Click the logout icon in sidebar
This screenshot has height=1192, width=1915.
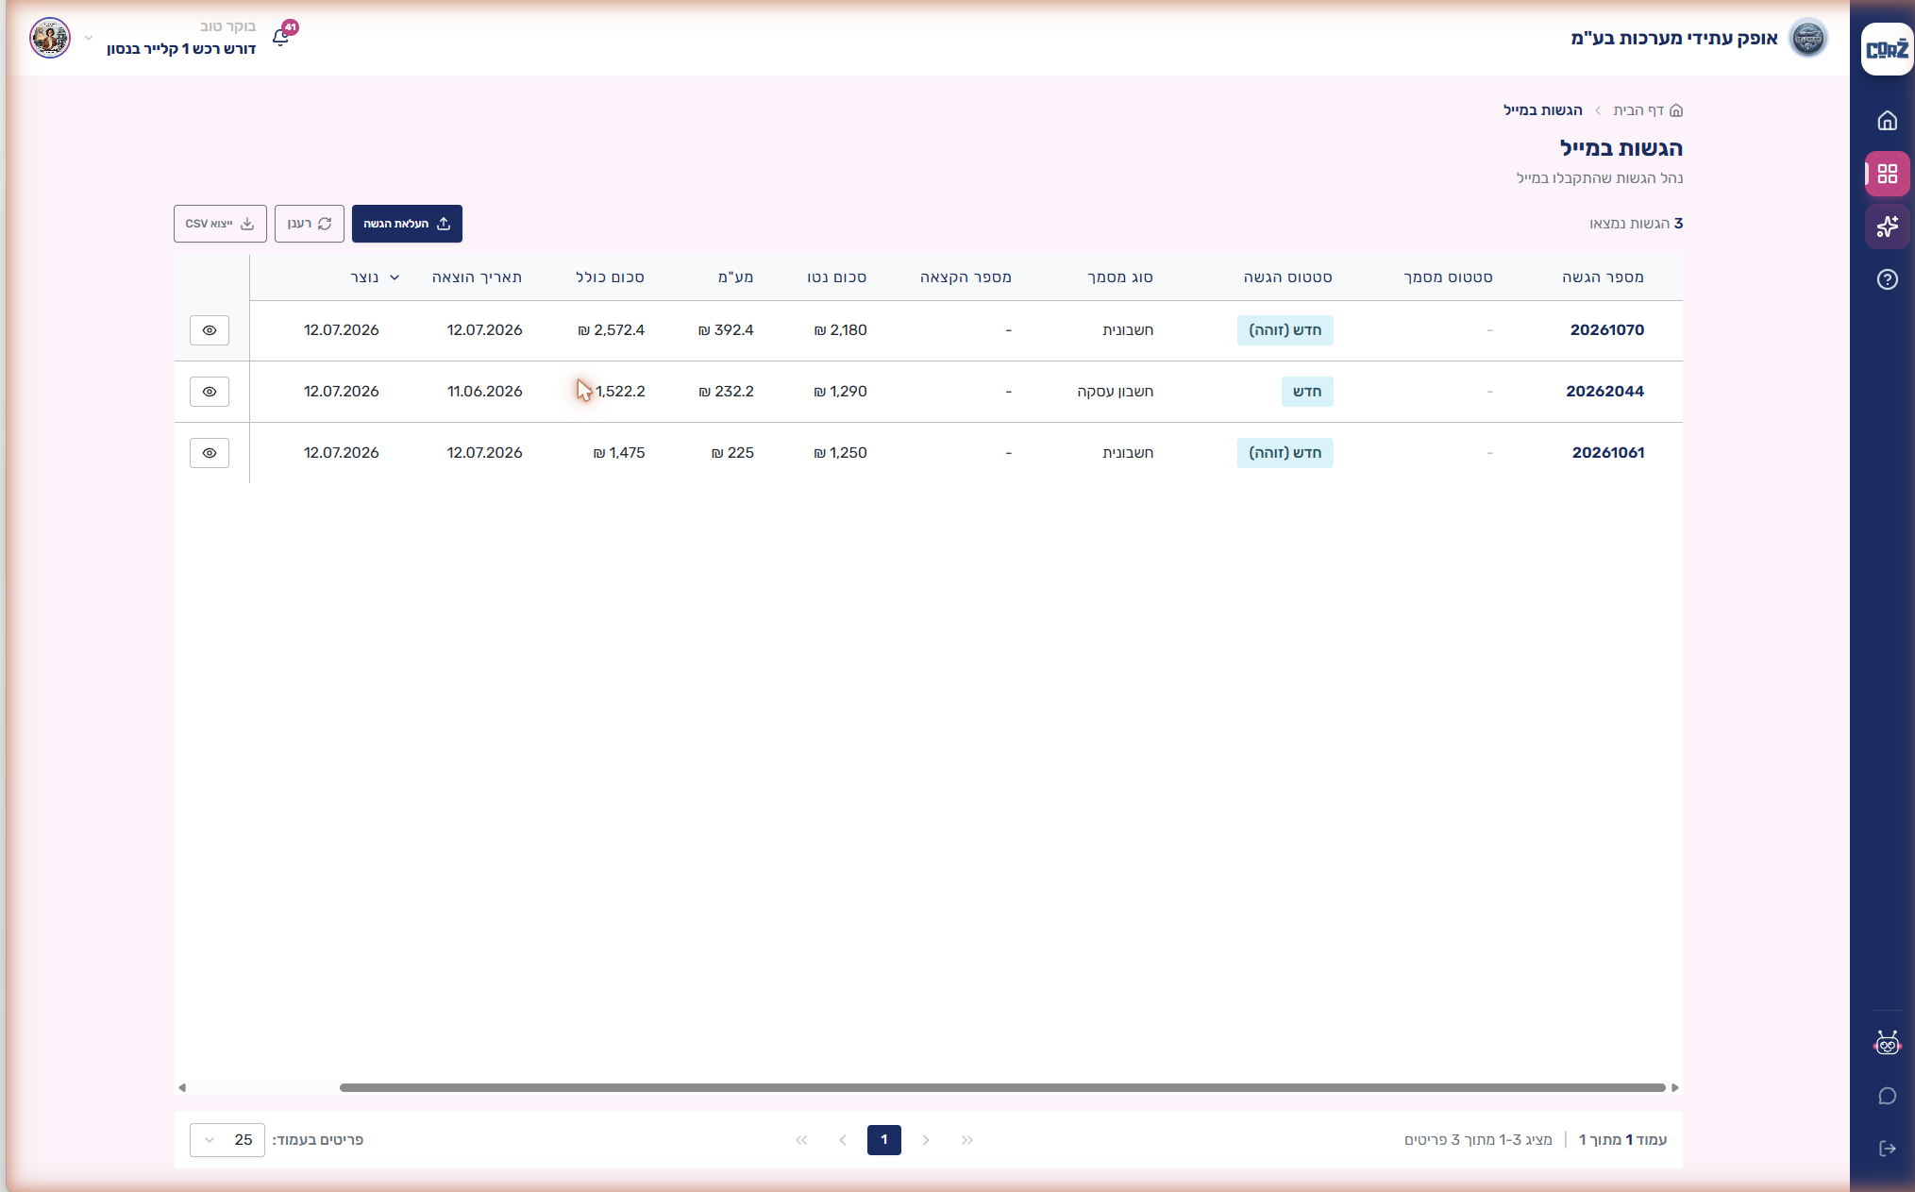tap(1887, 1149)
